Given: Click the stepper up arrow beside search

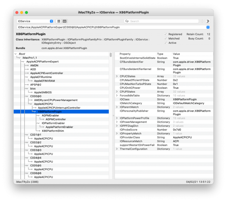Looking at the screenshot, I should pyautogui.click(x=201, y=20).
